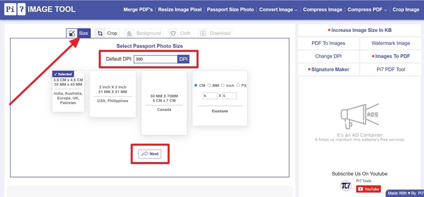Select the 3.5 CM x 4.5 CM size card
The width and height of the screenshot is (424, 197).
tap(68, 91)
